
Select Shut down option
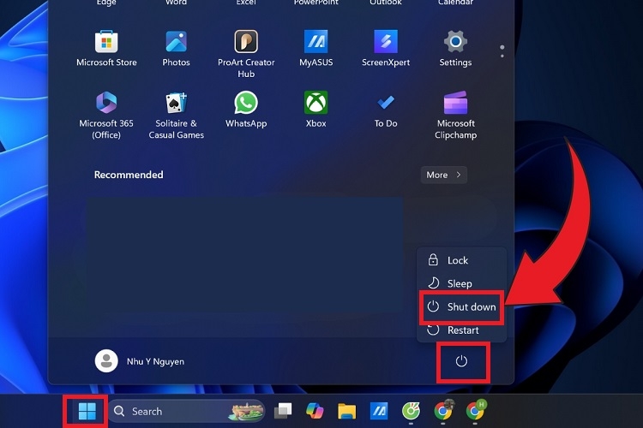click(461, 306)
